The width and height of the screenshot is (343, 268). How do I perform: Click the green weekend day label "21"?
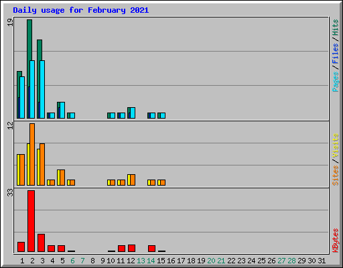(221, 261)
